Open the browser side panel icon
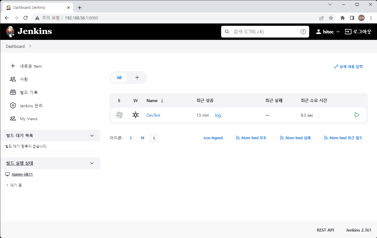Image resolution: width=377 pixels, height=238 pixels. click(352, 18)
